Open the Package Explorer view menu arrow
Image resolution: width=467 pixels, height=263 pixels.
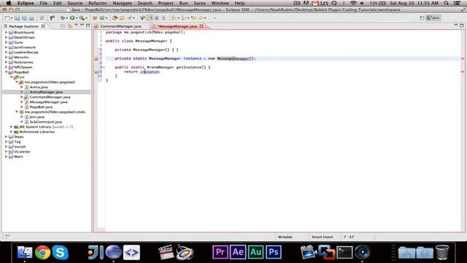coord(76,26)
